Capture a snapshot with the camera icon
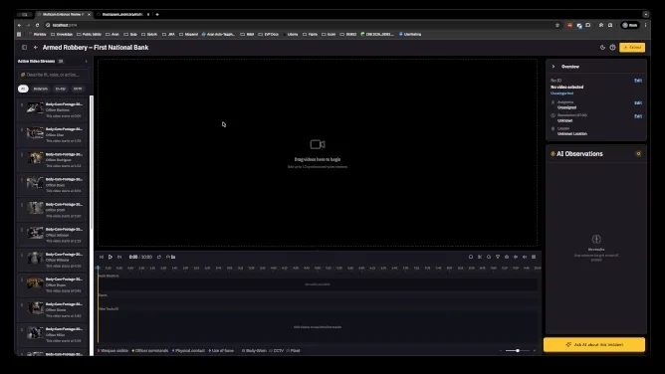Image resolution: width=665 pixels, height=374 pixels. click(507, 257)
